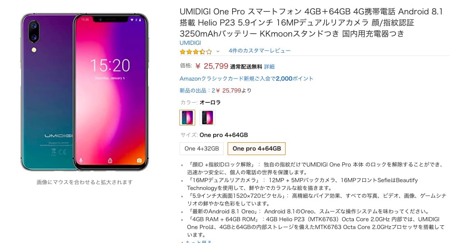Click the microphone icon on phone screen
454x243 pixels.
coord(81,160)
